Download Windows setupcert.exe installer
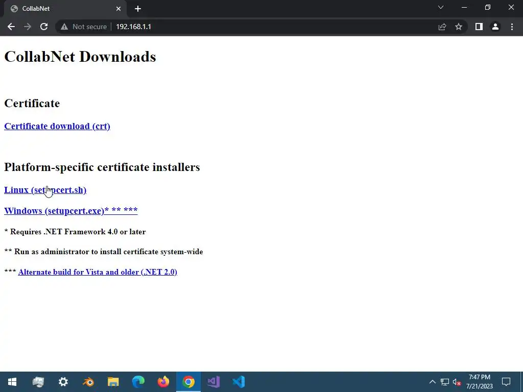The width and height of the screenshot is (523, 392). tap(70, 211)
